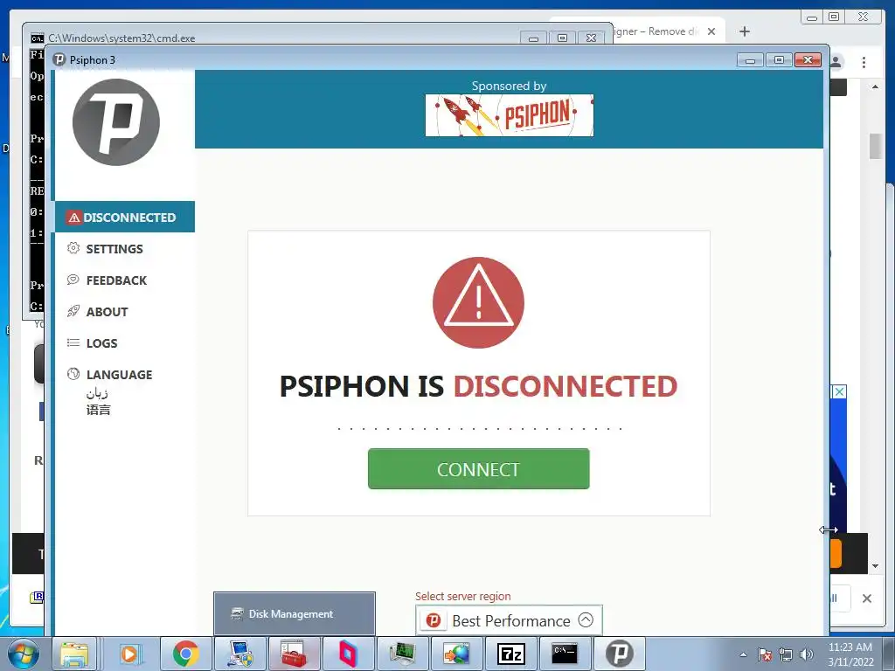The height and width of the screenshot is (671, 895).
Task: Close the Psiphon 3 window
Action: coord(808,60)
